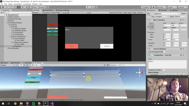Open Visual Studio from the taskbar
Image resolution: width=189 pixels, height=106 pixels.
pos(52,103)
